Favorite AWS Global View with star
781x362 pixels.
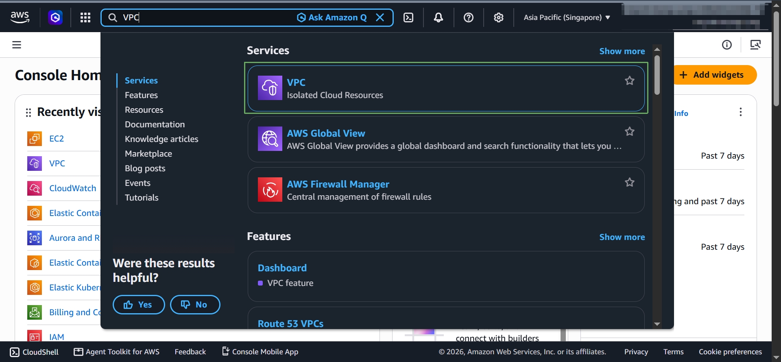tap(630, 131)
